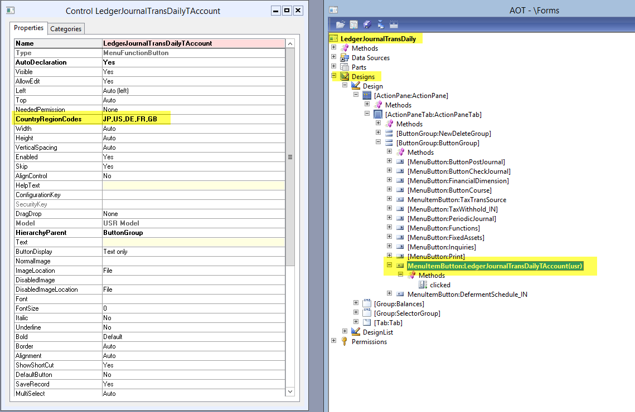Expand the Group:Balances node
This screenshot has height=412, width=635.
[x=356, y=303]
